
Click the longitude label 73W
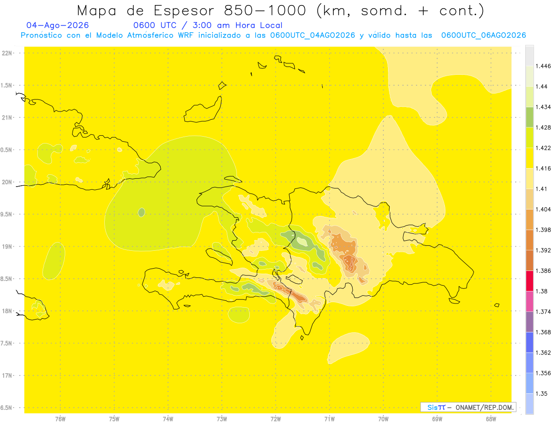pos(222,419)
